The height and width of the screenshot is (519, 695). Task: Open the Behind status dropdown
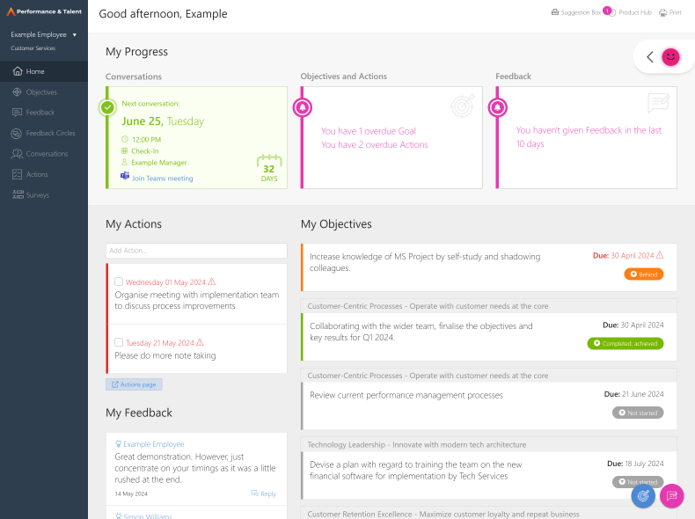click(644, 274)
